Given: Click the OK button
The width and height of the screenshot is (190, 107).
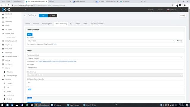Looking at the screenshot, I should click(x=43, y=16).
